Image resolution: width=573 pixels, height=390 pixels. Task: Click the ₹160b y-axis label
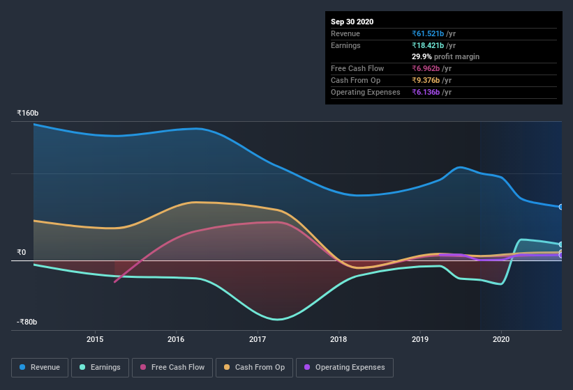point(27,113)
